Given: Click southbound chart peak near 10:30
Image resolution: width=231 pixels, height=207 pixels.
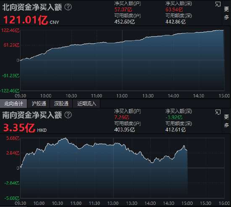Looking at the screenshot, I should click(66, 138).
